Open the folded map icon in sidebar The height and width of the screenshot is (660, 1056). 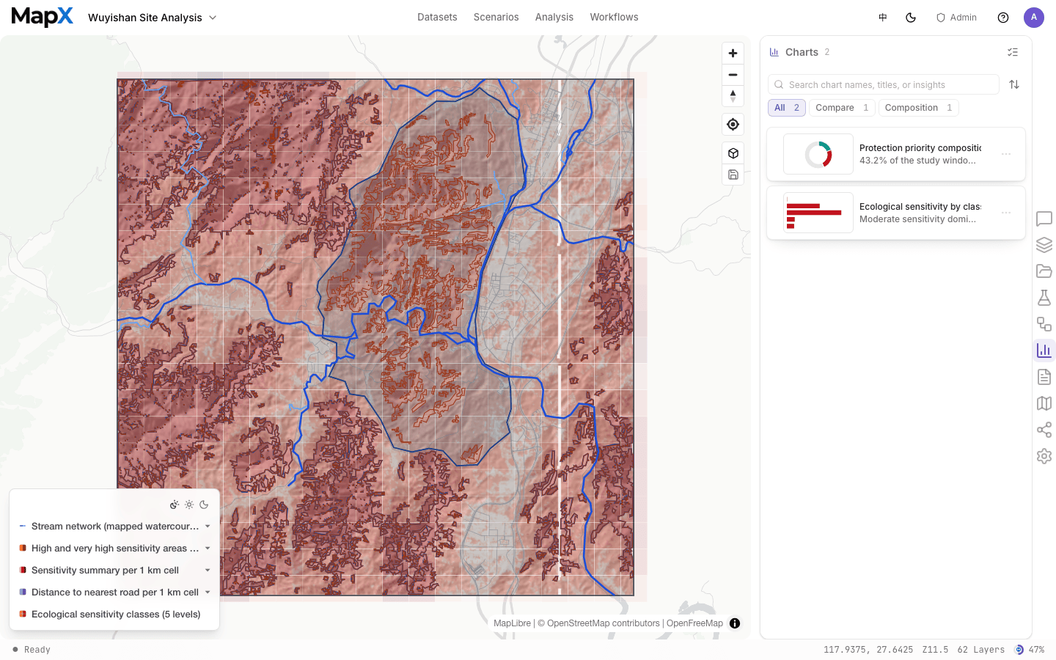[1044, 403]
